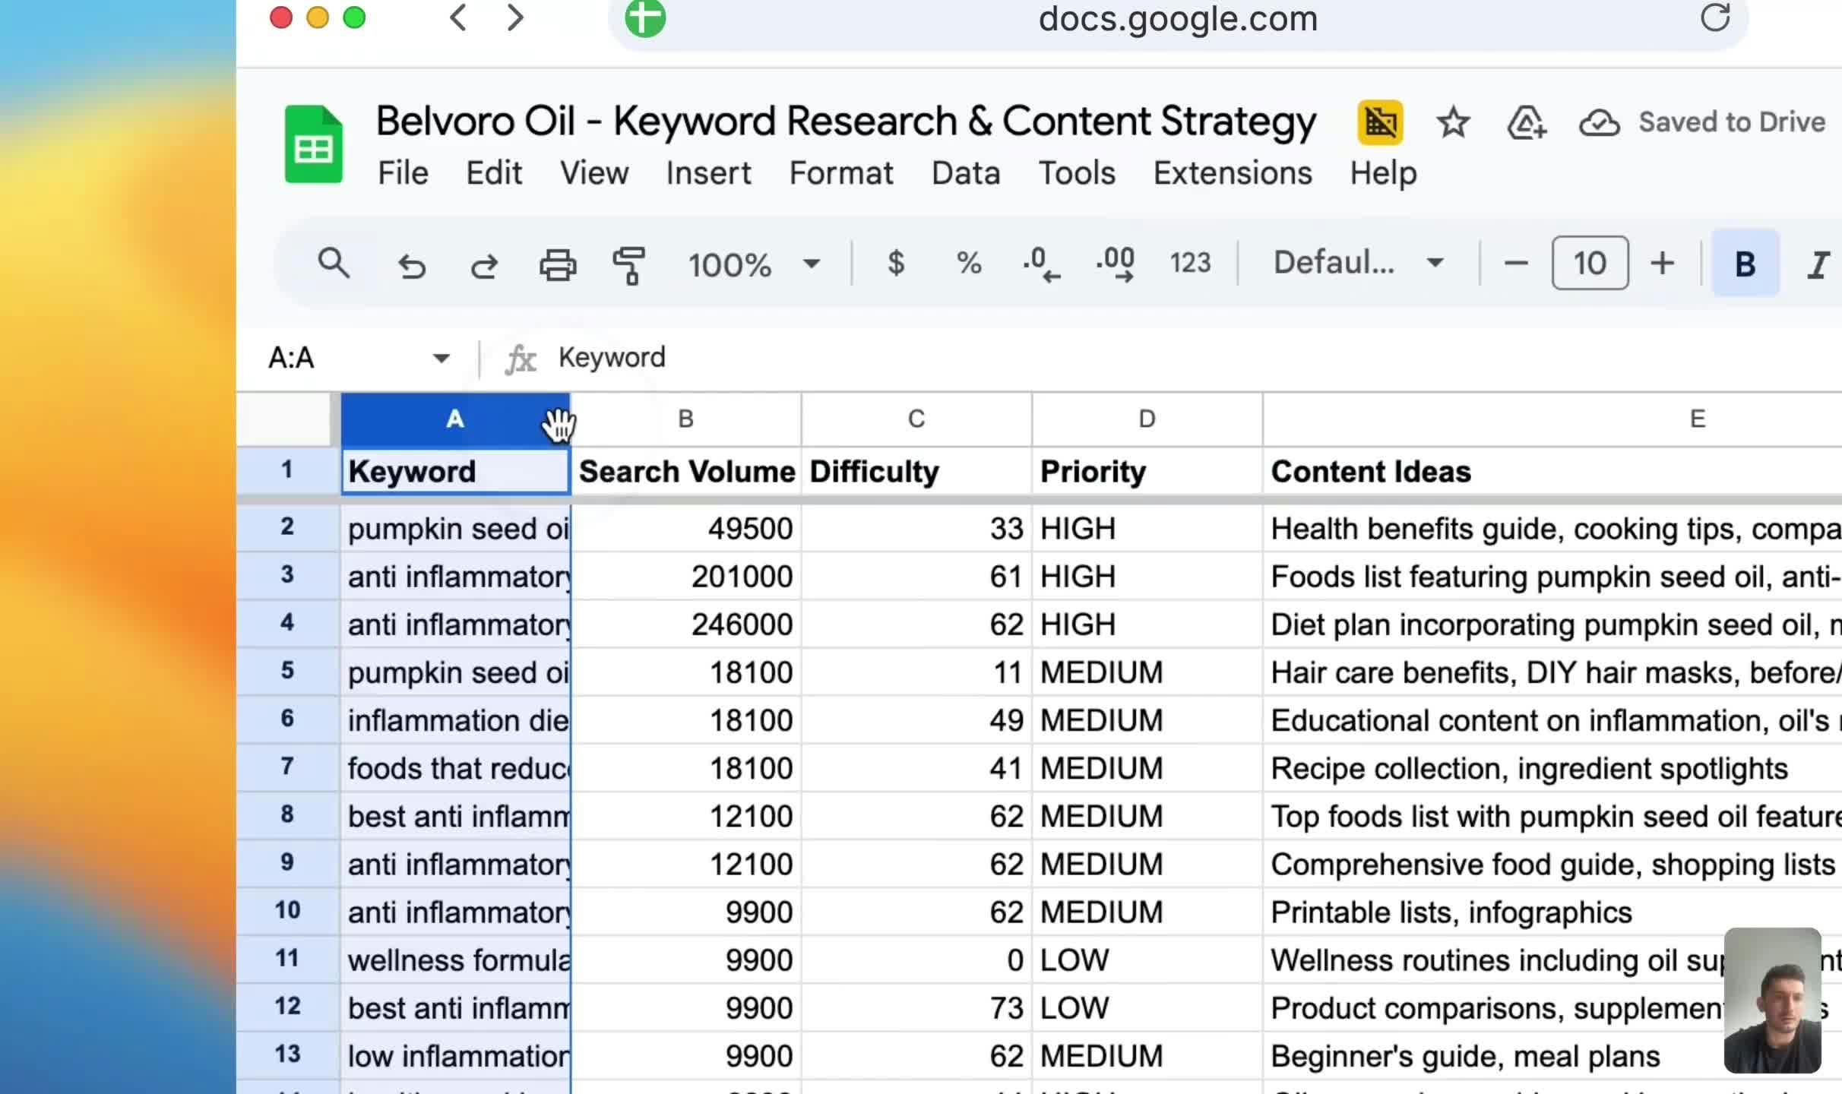
Task: Decrease font size with minus button
Action: pos(1516,264)
